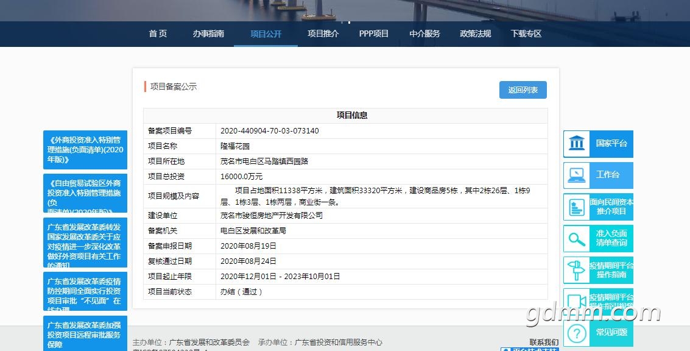This screenshot has width=690, height=351.
Task: Click the 常见问题 question mark icon
Action: [x=577, y=333]
